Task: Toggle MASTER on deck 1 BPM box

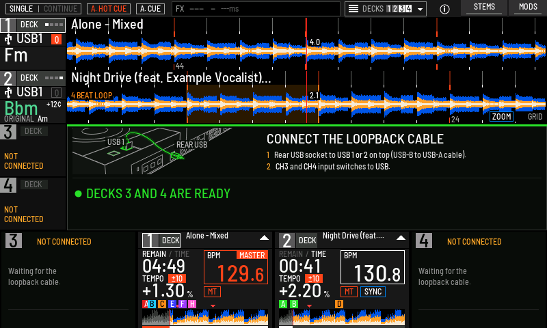Action: [252, 255]
